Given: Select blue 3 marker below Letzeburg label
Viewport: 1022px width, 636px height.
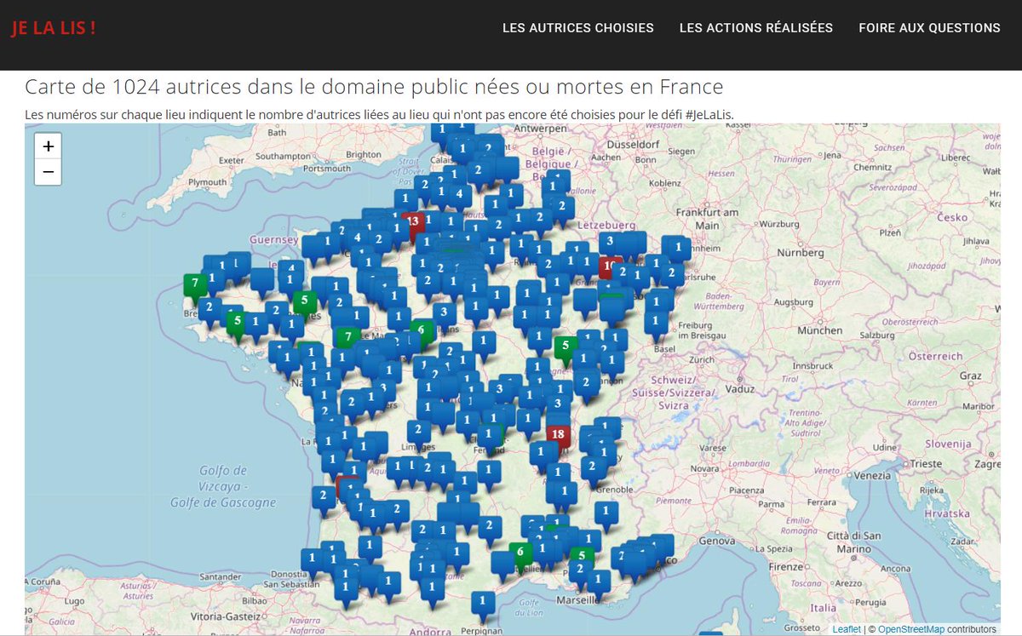Looking at the screenshot, I should tap(610, 244).
